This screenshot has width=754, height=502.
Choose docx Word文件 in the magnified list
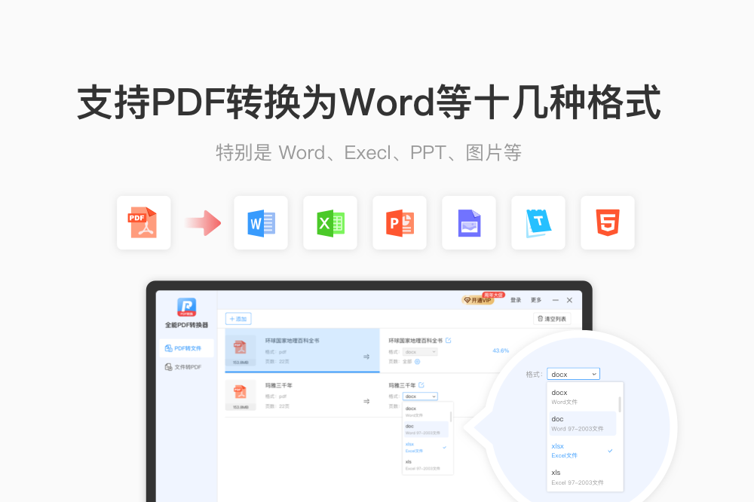tap(583, 397)
